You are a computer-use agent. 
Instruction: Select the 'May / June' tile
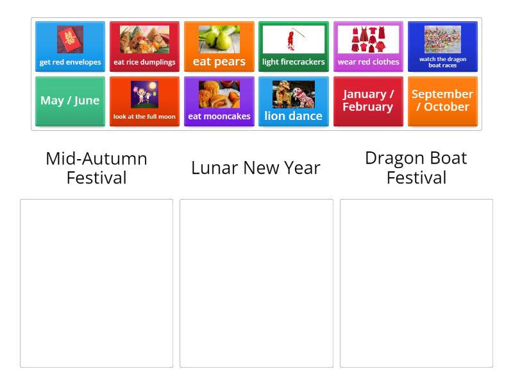coord(69,101)
